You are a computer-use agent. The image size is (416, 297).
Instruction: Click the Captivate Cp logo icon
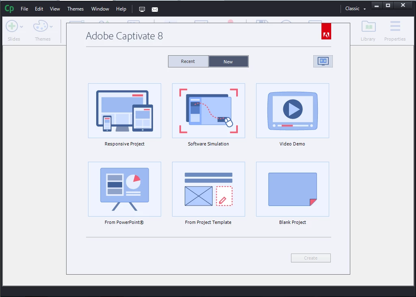(x=9, y=9)
